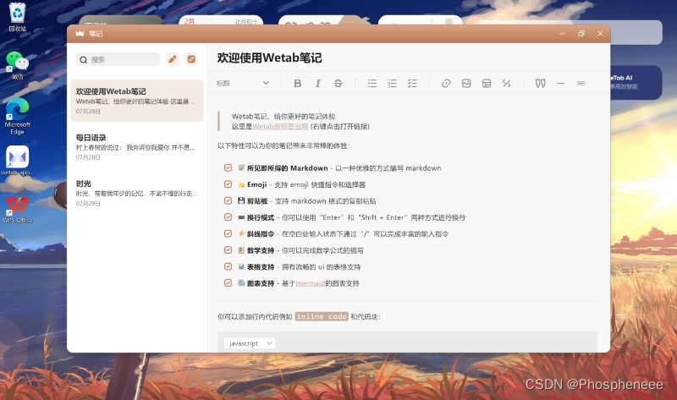
Task: Toggle the 斜线指令 checkbox
Action: 228,233
